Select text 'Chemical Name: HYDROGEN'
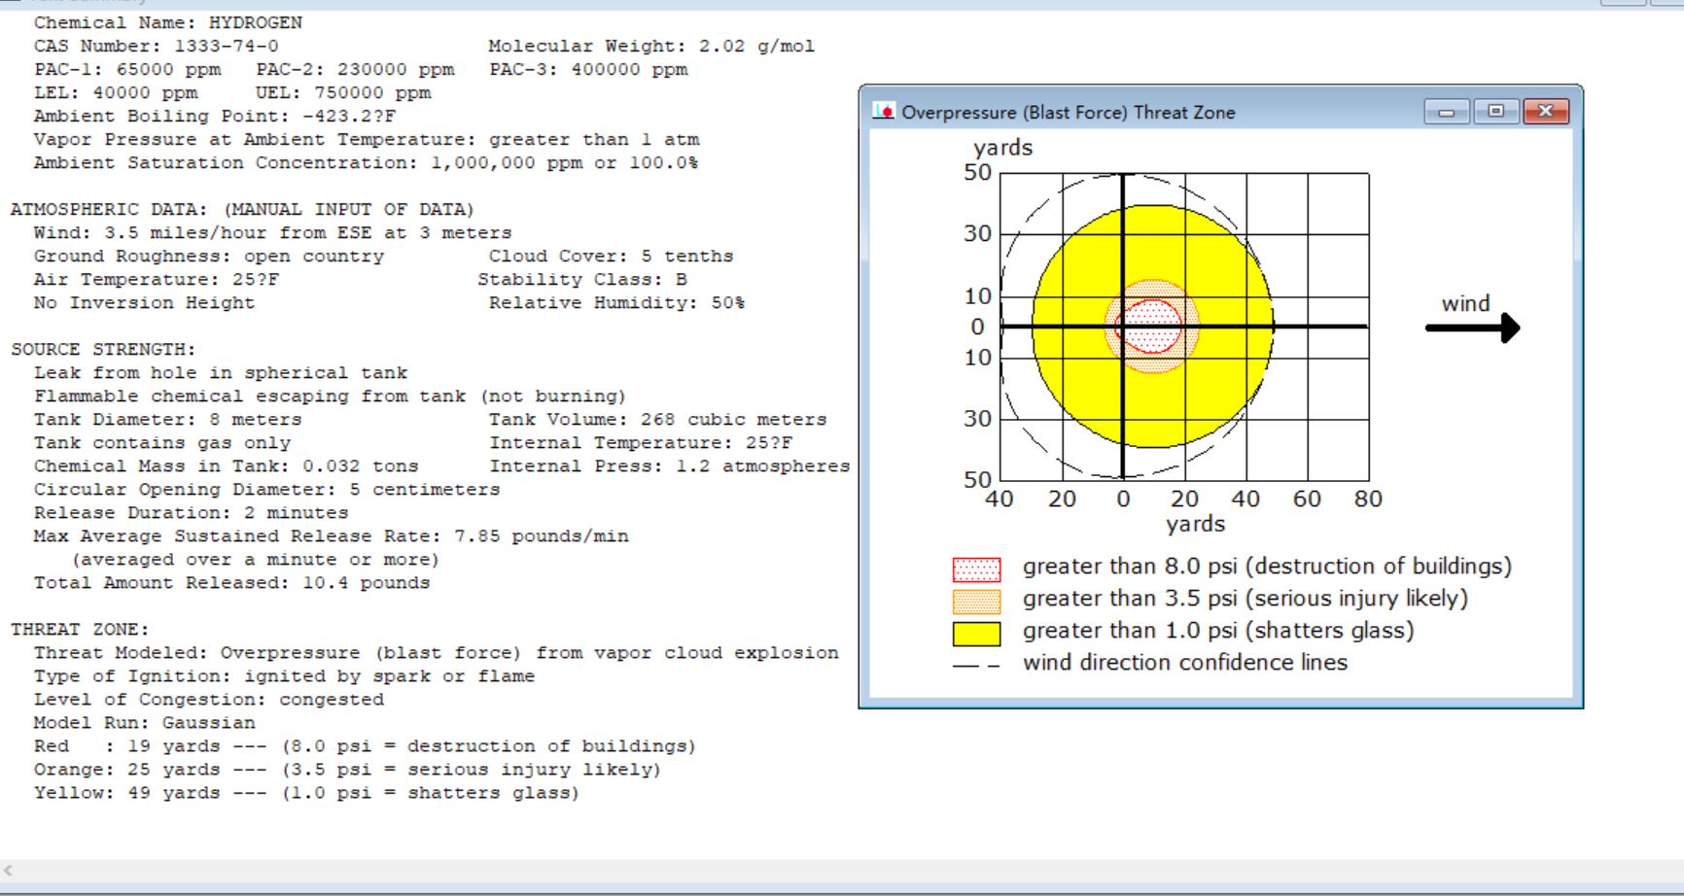The width and height of the screenshot is (1684, 896). point(168,22)
